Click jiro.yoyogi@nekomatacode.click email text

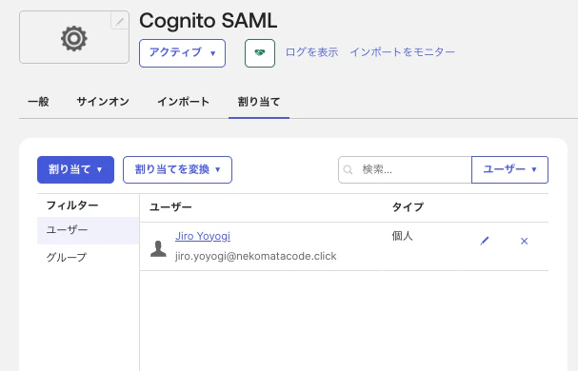(256, 256)
